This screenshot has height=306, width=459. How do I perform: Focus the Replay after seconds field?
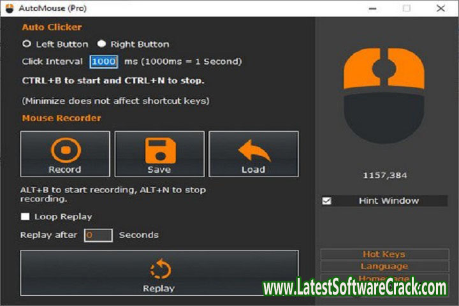(x=98, y=235)
